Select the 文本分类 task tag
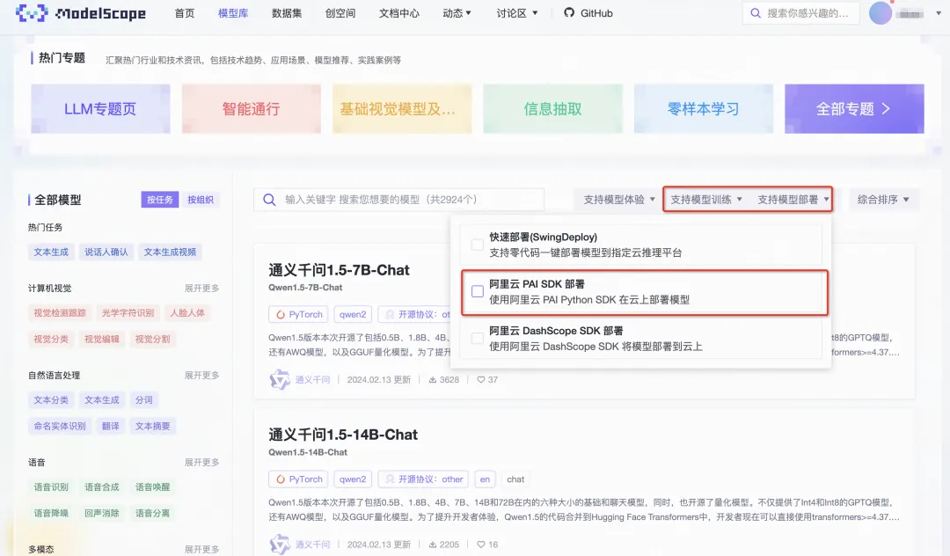The height and width of the screenshot is (556, 950). click(51, 399)
